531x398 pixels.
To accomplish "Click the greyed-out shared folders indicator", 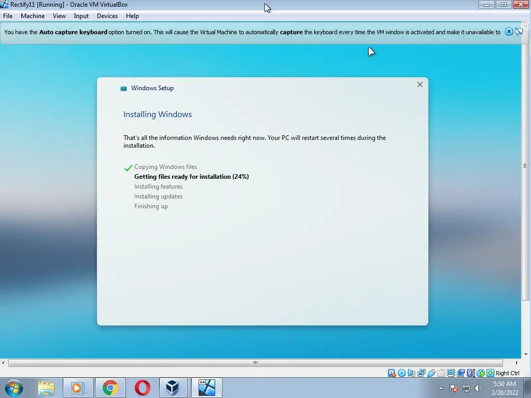I will [x=441, y=373].
